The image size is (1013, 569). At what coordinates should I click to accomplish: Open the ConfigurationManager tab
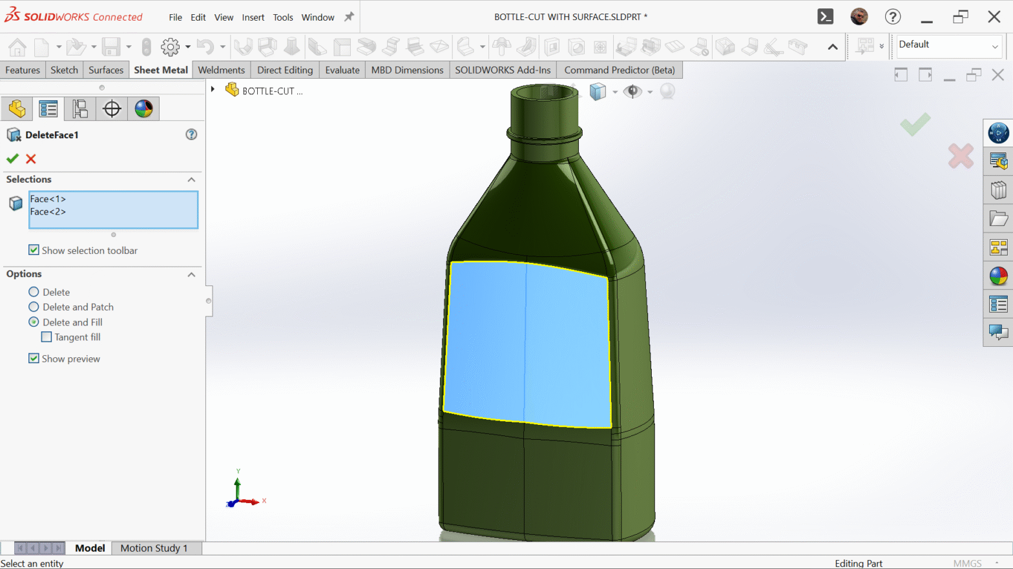tap(80, 109)
